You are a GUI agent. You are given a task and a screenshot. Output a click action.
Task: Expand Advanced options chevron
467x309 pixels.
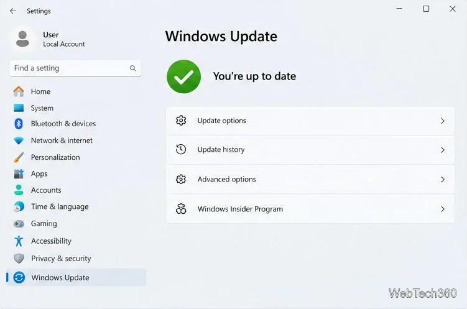click(443, 180)
